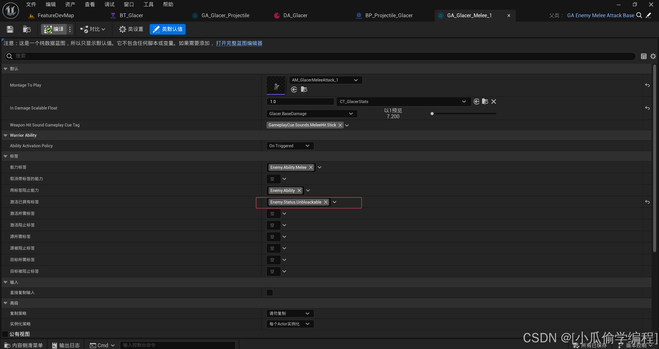Toggle the 直接复制输入 checkbox

pos(270,293)
